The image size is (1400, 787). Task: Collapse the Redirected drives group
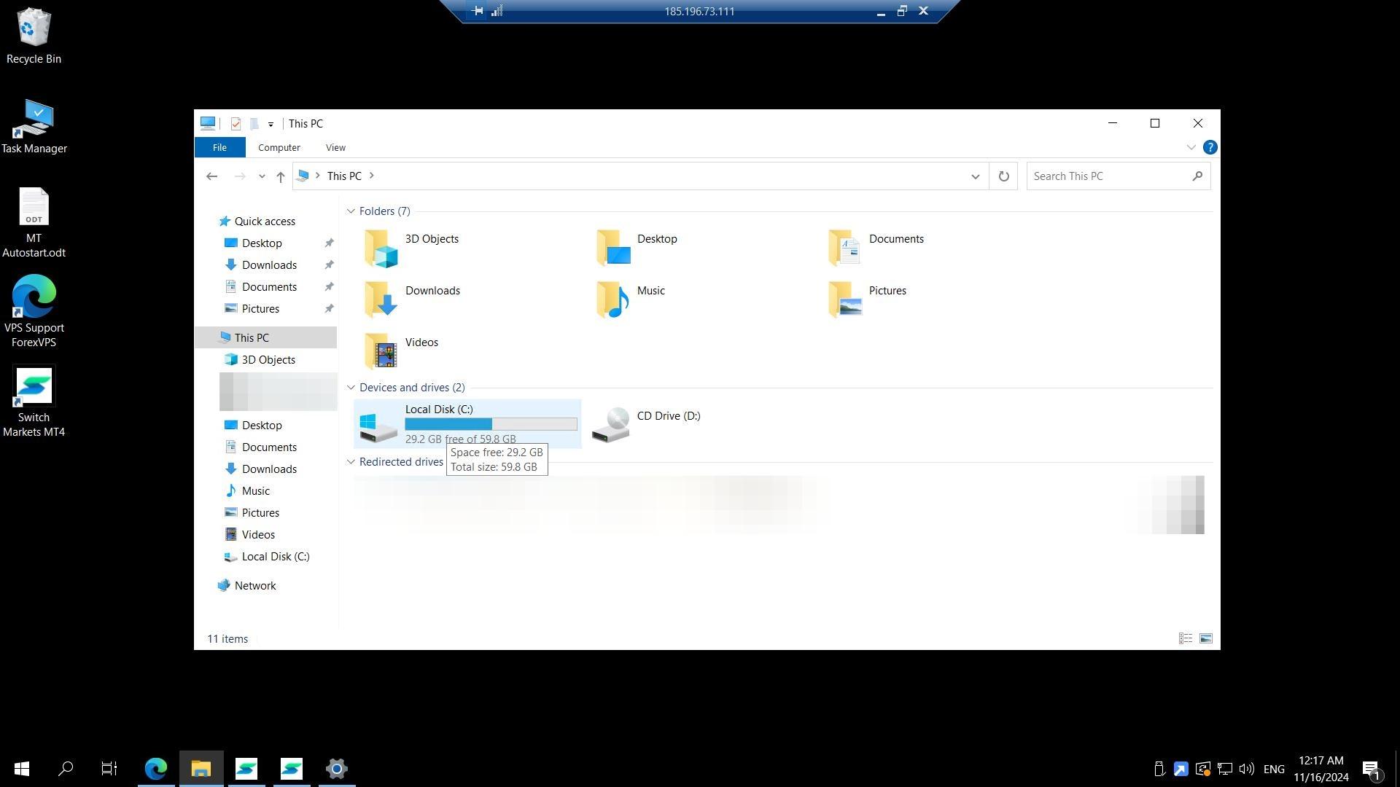[351, 462]
